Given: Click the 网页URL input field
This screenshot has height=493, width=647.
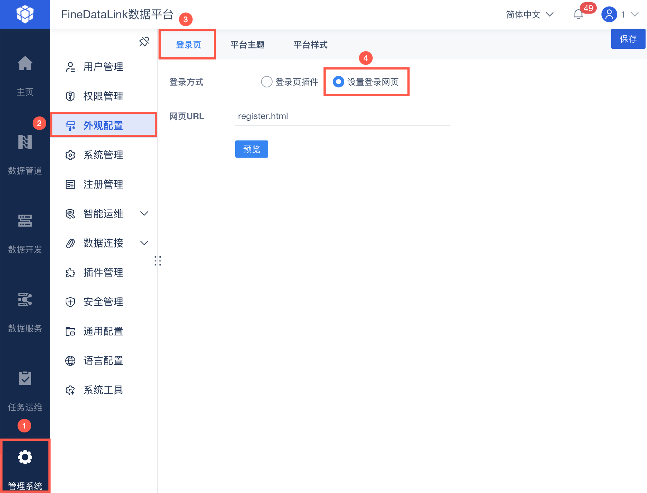Looking at the screenshot, I should tap(343, 116).
